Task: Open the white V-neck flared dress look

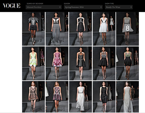Action: (104, 29)
